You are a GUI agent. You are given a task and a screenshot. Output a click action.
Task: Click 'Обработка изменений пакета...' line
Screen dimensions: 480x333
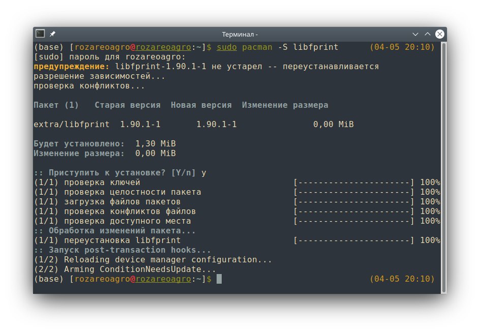[x=114, y=230]
